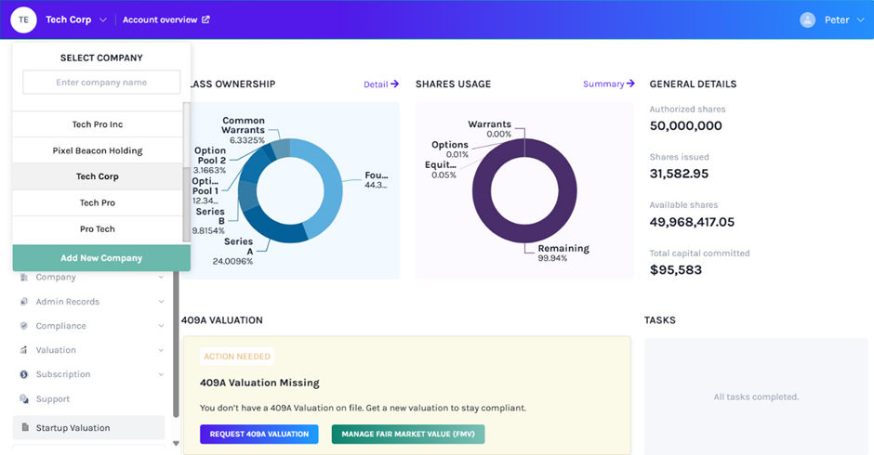This screenshot has height=455, width=874.
Task: Click Request 409A Valuation button
Action: click(258, 435)
